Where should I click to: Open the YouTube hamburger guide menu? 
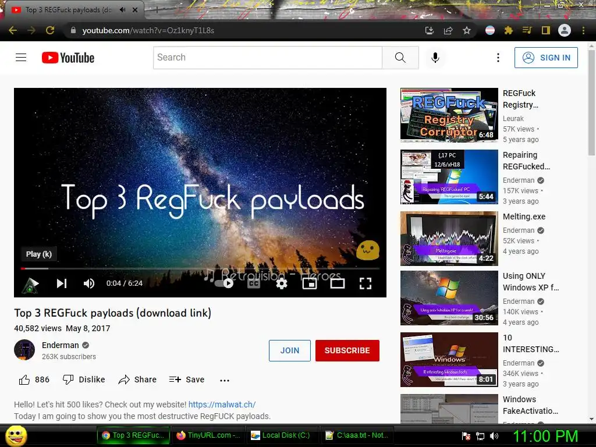(21, 58)
